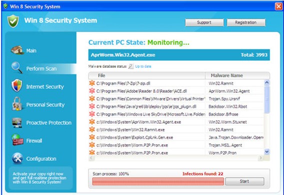Viewport: 284px width, 195px height.
Task: Open Configuration section
Action: coord(41,159)
